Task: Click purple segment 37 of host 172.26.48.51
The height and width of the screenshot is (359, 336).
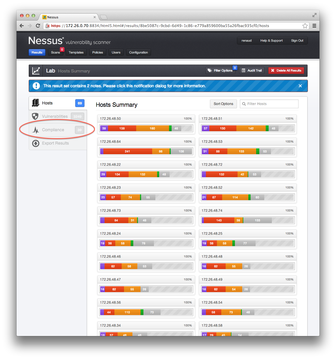Action: click(x=206, y=128)
